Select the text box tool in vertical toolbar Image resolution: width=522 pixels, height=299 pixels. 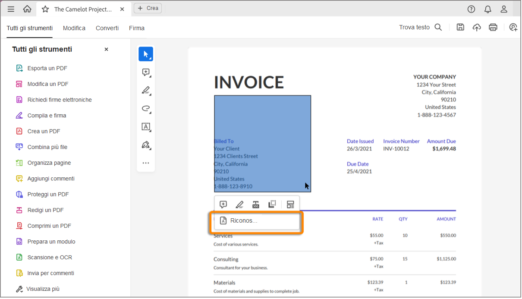pyautogui.click(x=146, y=126)
